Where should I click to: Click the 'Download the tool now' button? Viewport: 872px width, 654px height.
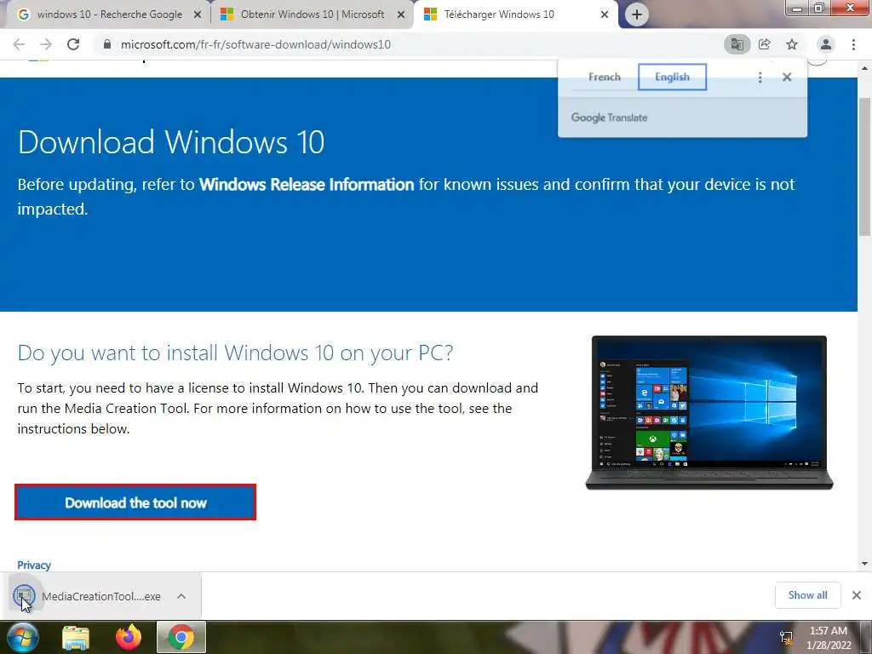pyautogui.click(x=135, y=502)
